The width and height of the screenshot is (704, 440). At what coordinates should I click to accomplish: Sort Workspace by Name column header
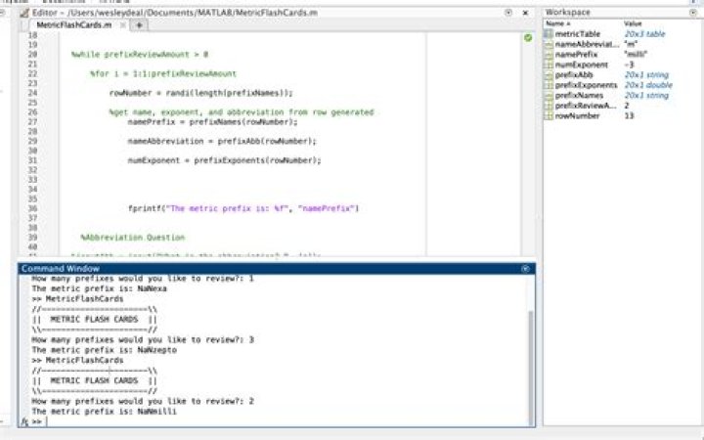558,23
